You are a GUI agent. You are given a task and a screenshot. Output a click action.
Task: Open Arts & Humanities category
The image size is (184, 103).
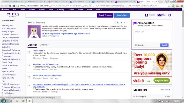[9, 29]
